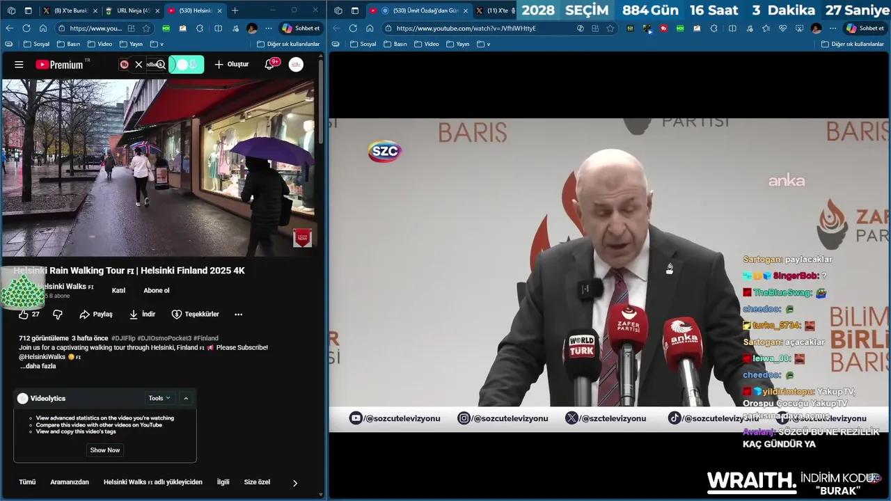This screenshot has width=891, height=501.
Task: Click the YouTube search magnifier icon
Action: point(161,64)
